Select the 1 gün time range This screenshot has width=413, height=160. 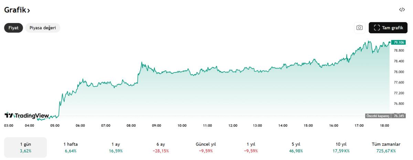[25, 147]
